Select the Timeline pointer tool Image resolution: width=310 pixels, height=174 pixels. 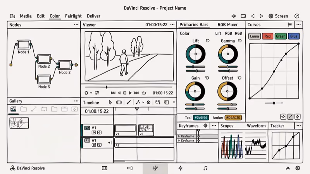click(110, 102)
